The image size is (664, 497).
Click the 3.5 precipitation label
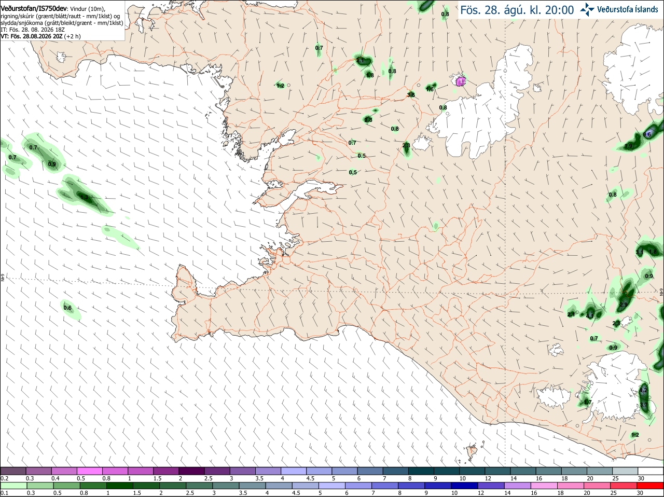tap(411, 94)
